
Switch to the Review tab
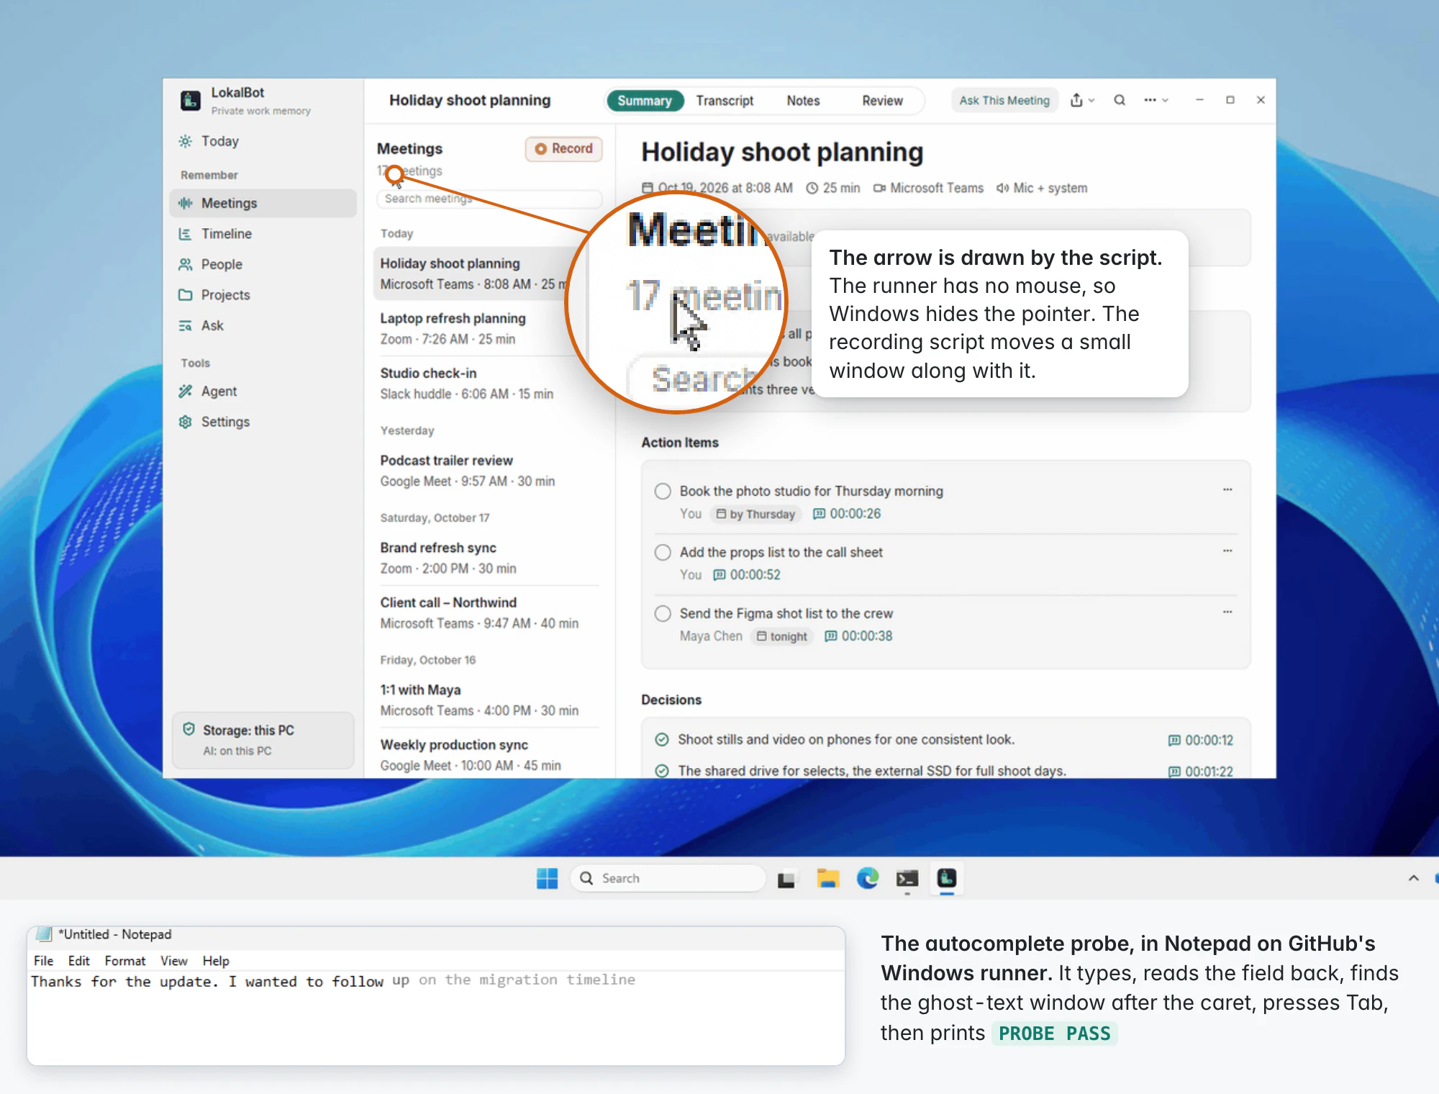pos(882,101)
